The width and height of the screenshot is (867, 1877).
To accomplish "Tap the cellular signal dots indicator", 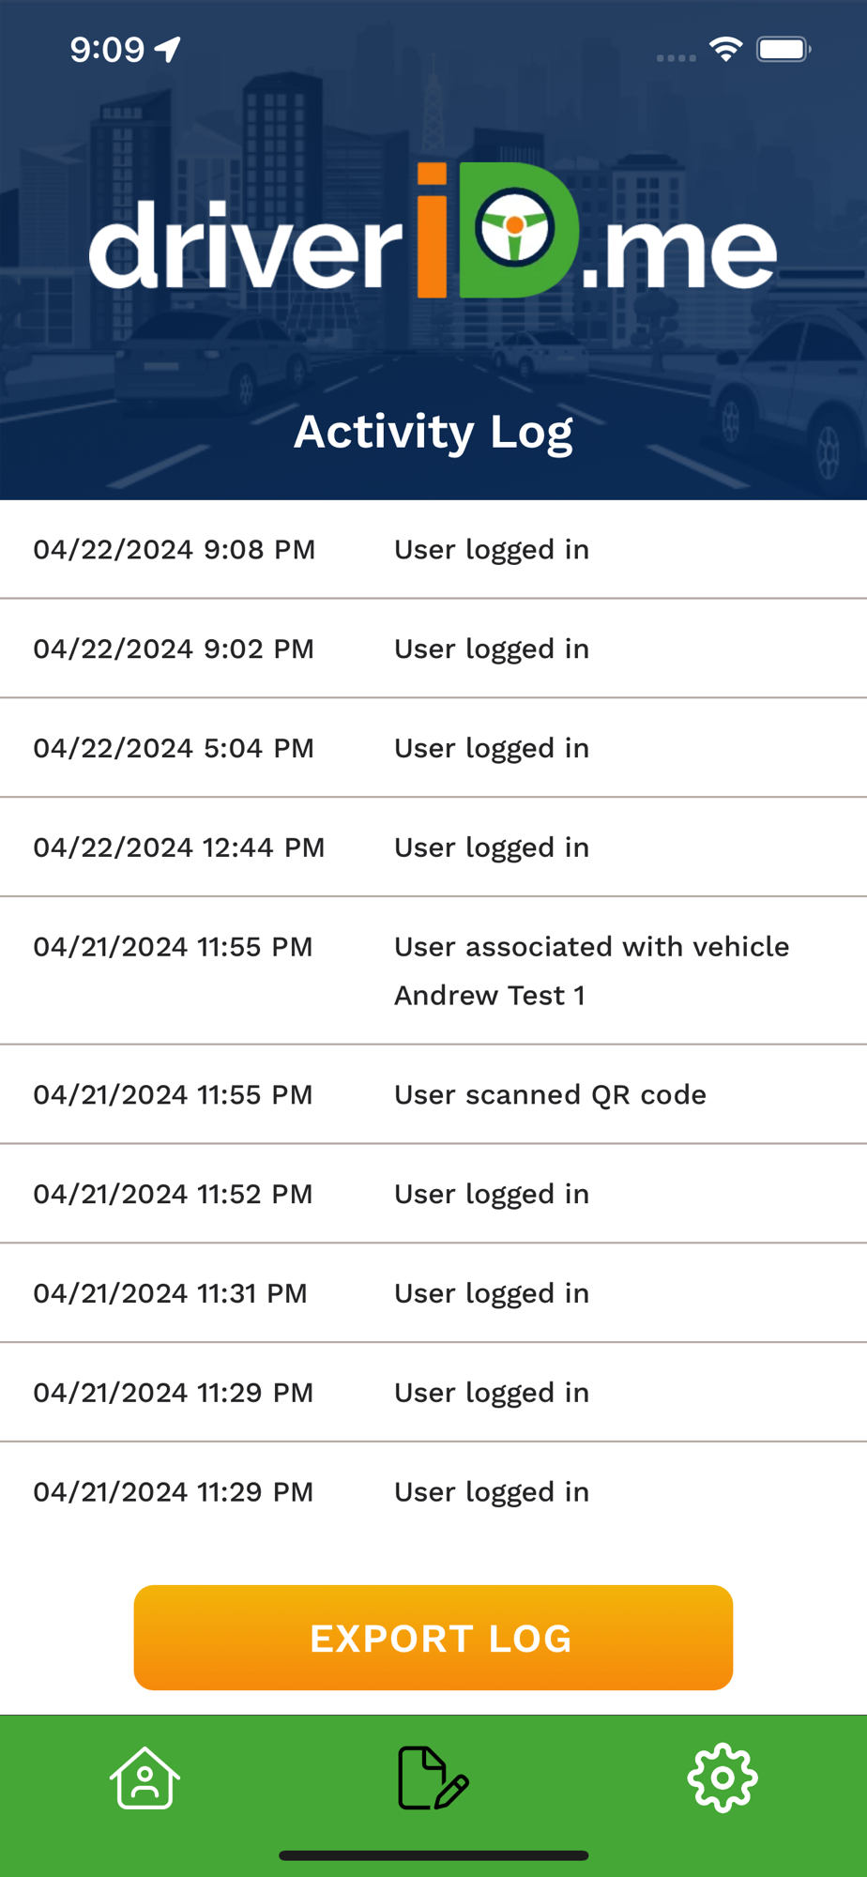I will coord(676,58).
